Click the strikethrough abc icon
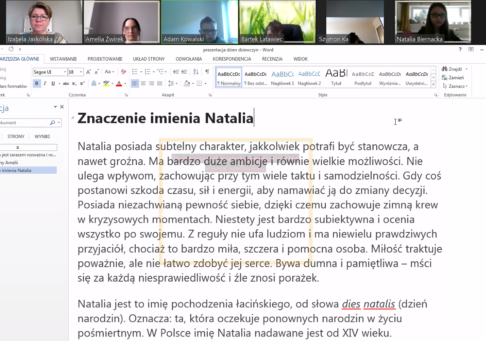 [x=66, y=83]
